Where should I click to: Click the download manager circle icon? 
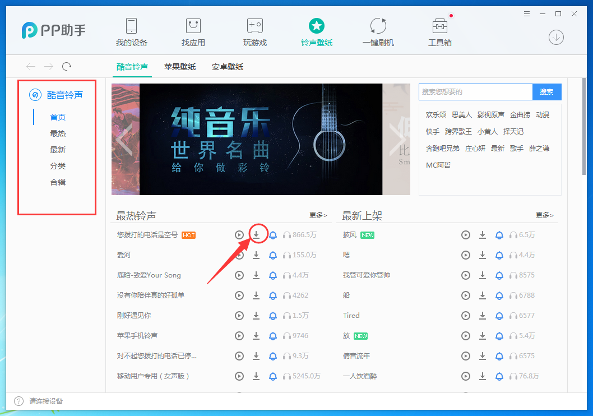555,37
